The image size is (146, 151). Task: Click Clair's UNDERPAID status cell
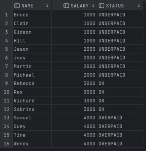point(120,23)
